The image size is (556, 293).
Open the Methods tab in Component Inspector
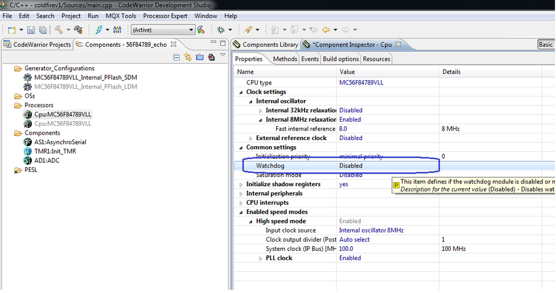[285, 59]
